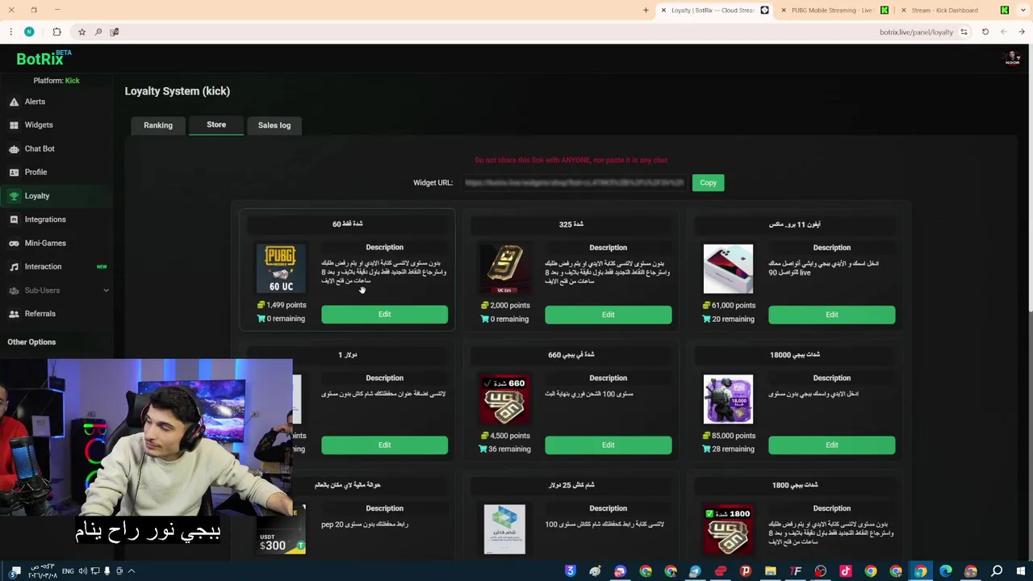The width and height of the screenshot is (1033, 581).
Task: Edit the iPhone 11 Pro Max item
Action: click(831, 315)
